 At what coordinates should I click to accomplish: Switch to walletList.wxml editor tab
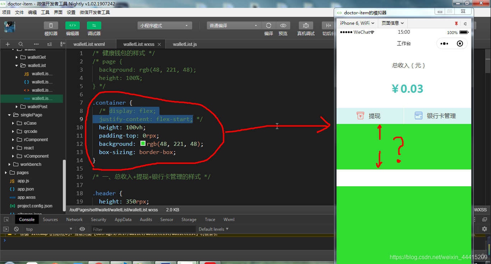89,44
